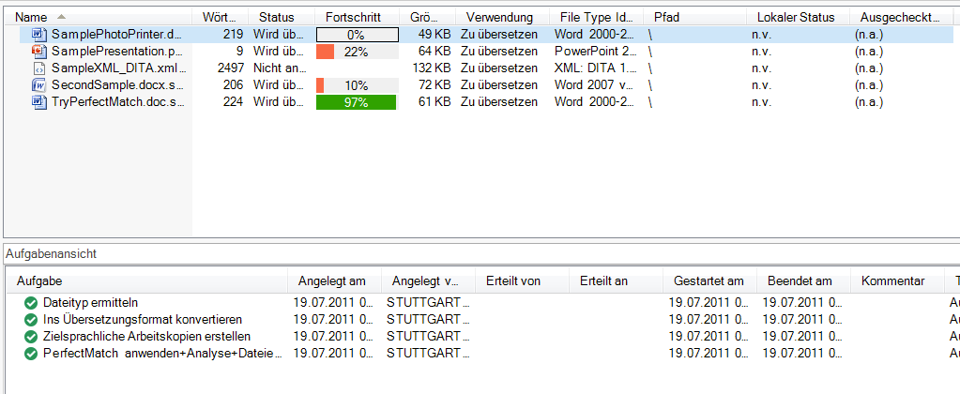The width and height of the screenshot is (960, 394).
Task: Click green check icon beside Dateityp ermitteln
Action: coord(30,302)
